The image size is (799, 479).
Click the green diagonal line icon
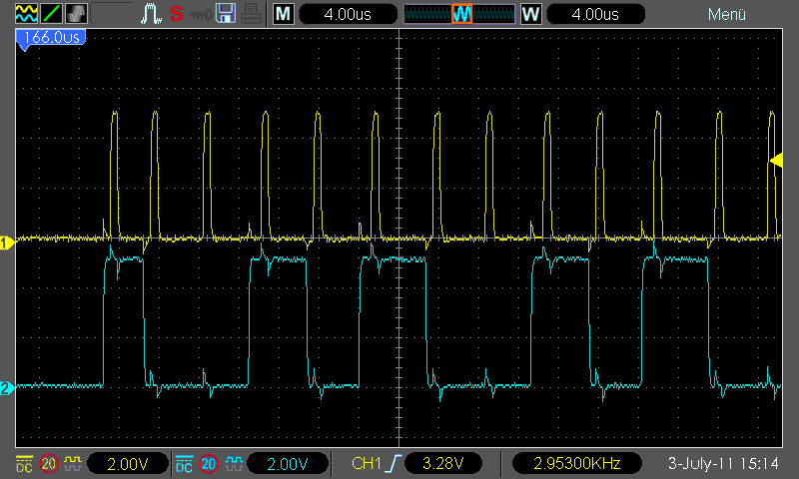(52, 14)
